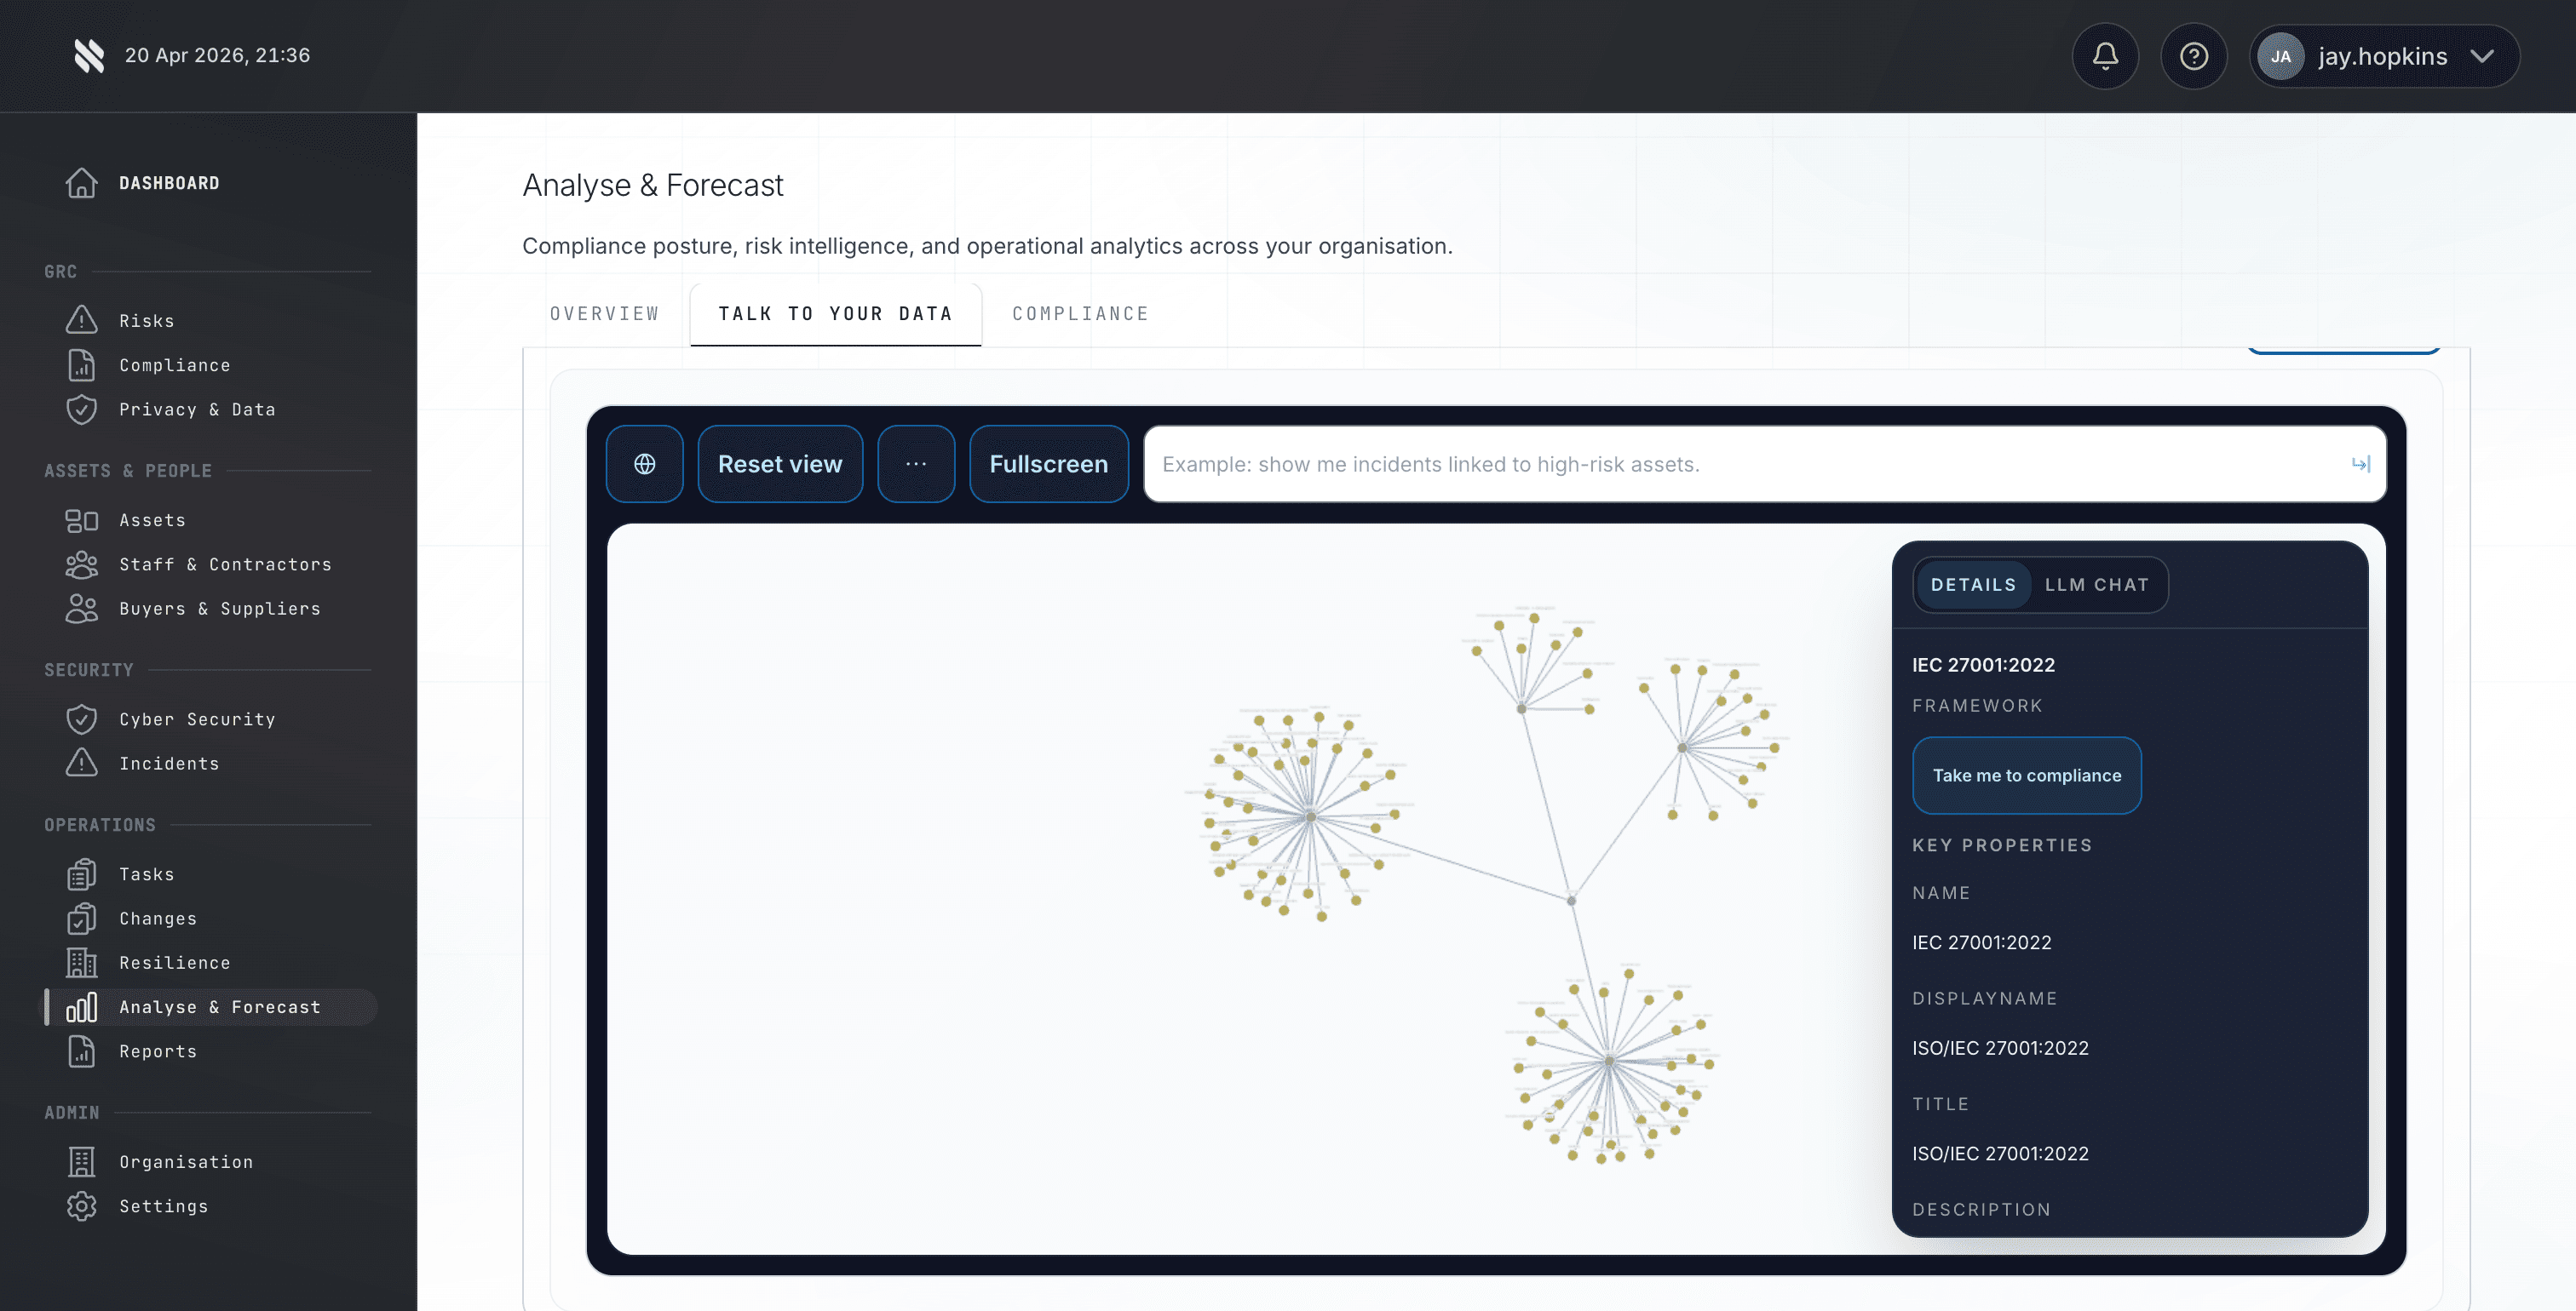Keep DETAILS view selected in side panel
Image resolution: width=2576 pixels, height=1311 pixels.
point(1972,585)
